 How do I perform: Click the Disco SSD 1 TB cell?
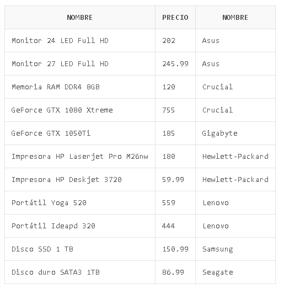[80, 249]
